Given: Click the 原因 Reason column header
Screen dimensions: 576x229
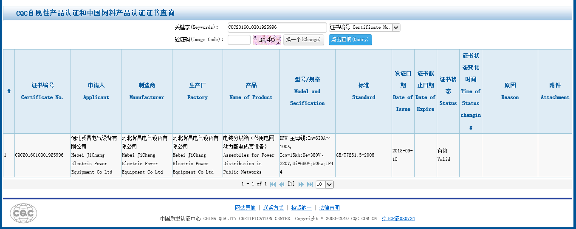Looking at the screenshot, I should click(510, 91).
